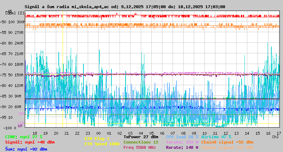This screenshot has height=152, width=283.
Task: Click the ETH Speed 1000 label
Action: 102,144
